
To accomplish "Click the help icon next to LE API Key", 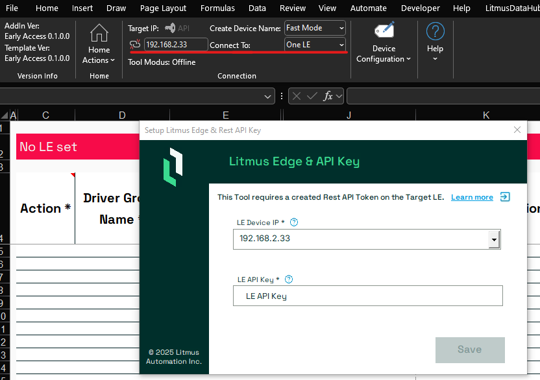I will tap(289, 279).
